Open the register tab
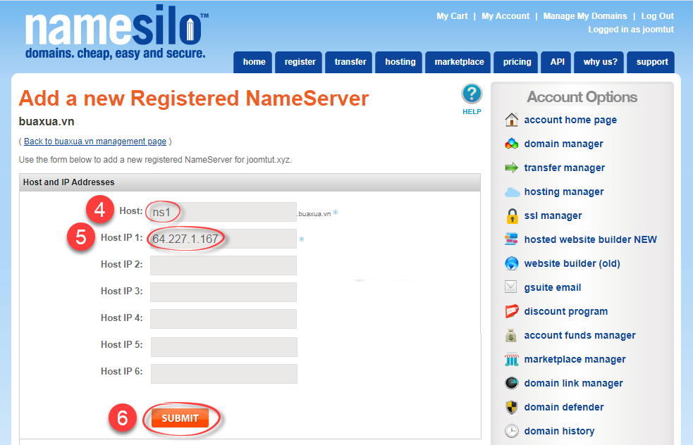Screen dimensions: 693x445 [x=300, y=62]
